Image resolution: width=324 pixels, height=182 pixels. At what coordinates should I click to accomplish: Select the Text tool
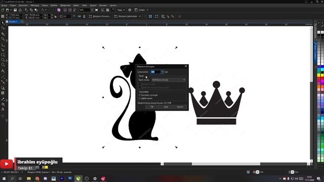3,71
